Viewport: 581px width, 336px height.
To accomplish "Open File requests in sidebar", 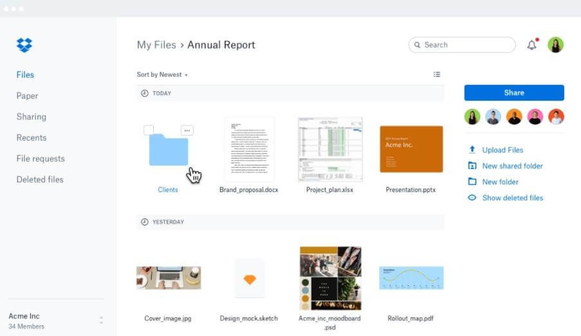I will click(41, 159).
